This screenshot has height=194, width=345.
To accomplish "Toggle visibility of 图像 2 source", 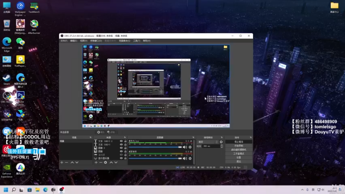I will point(121,148).
